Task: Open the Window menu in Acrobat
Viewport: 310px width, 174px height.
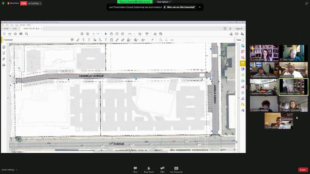Action: (23, 25)
